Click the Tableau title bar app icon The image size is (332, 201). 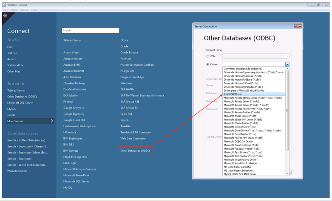[x=4, y=5]
